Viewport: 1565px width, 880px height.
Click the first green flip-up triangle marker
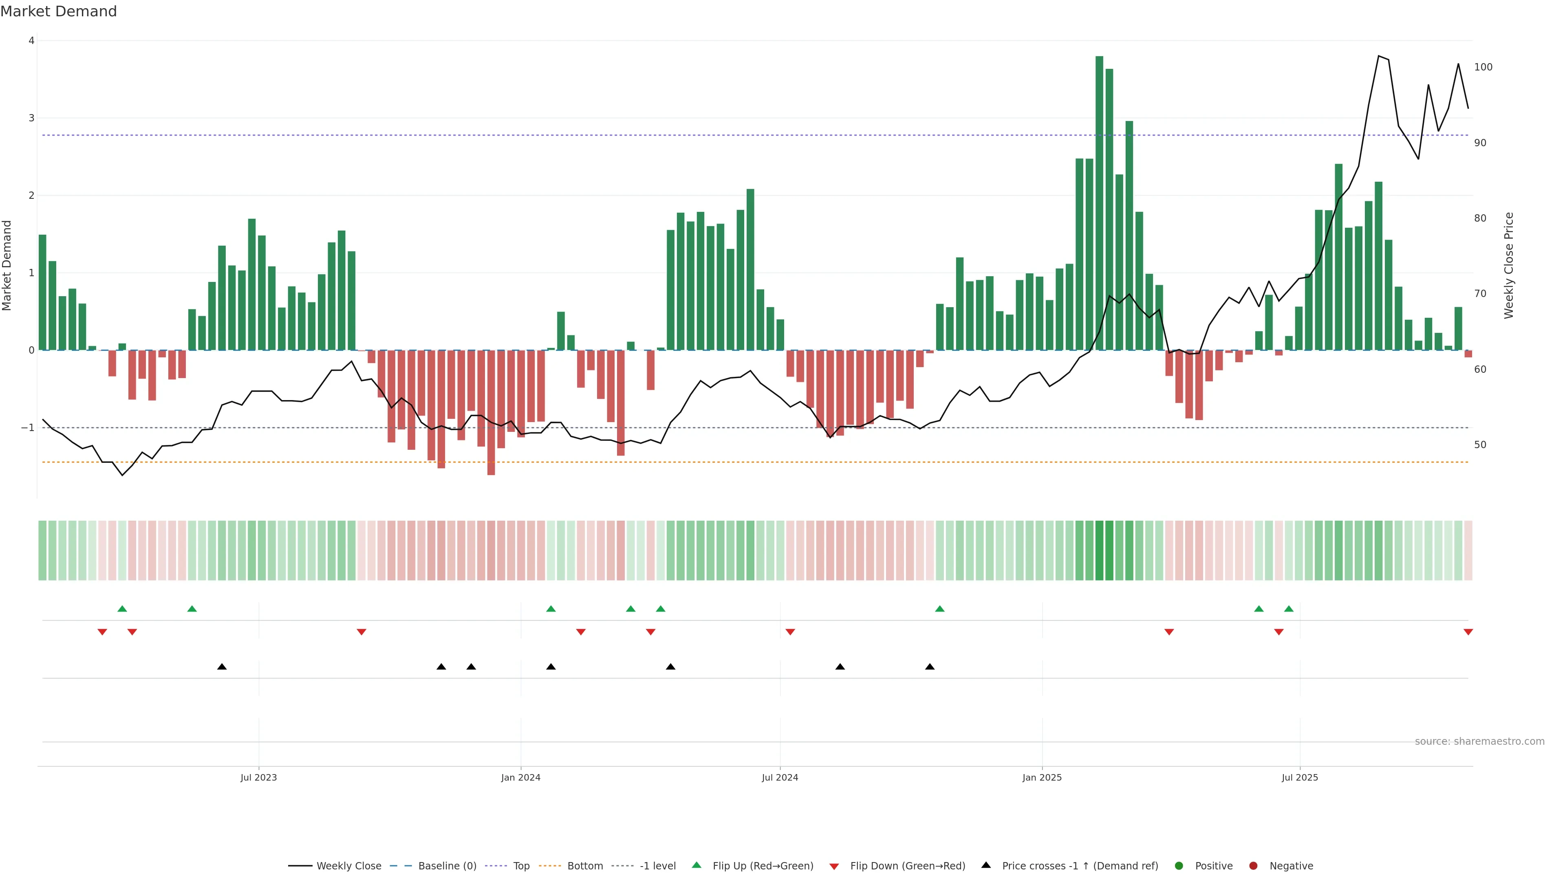coord(122,609)
